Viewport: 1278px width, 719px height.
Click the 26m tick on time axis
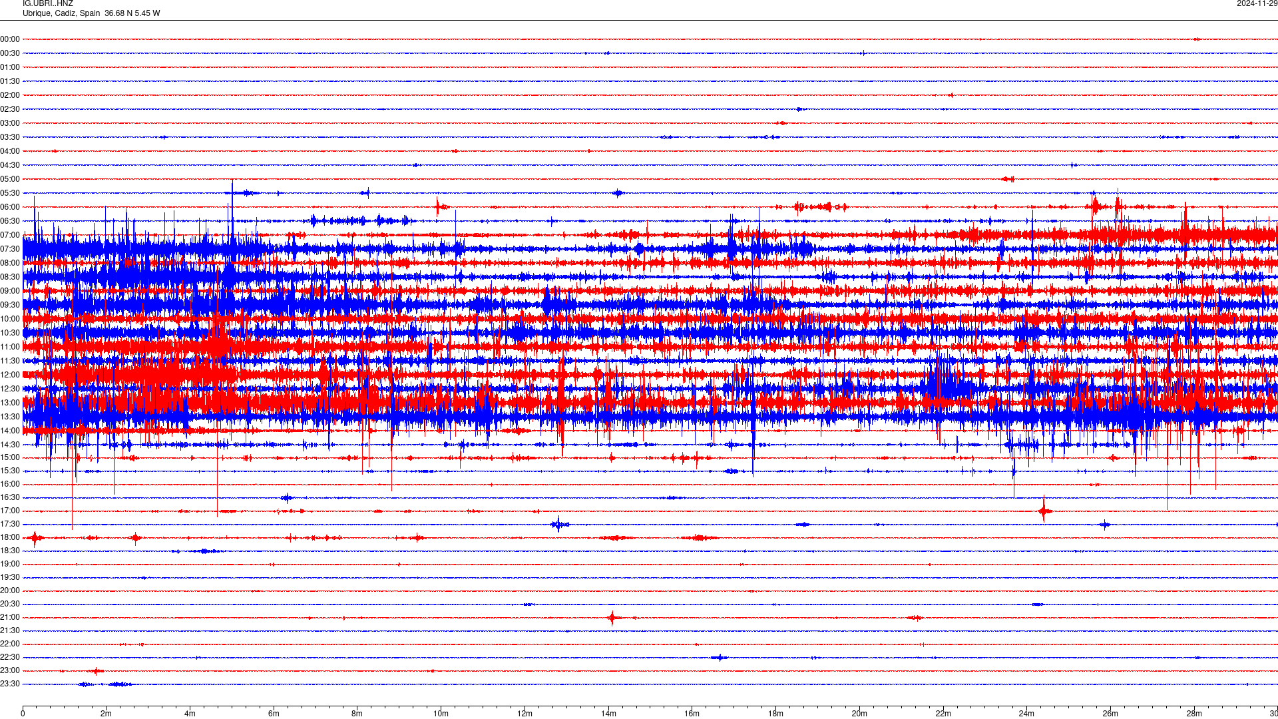click(1110, 714)
